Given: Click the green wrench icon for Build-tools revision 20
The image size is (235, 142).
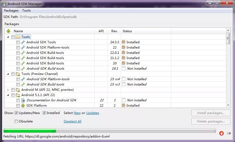Looking at the screenshot, I should pyautogui.click(x=23, y=63).
